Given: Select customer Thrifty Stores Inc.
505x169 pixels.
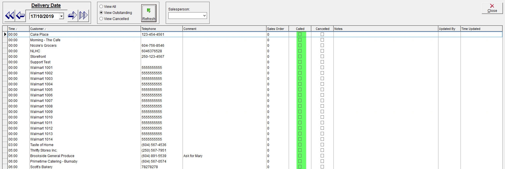Looking at the screenshot, I should coord(85,150).
